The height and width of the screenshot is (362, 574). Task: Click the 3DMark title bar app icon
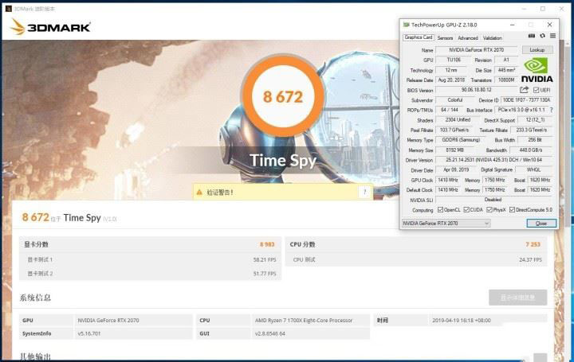tap(9, 9)
